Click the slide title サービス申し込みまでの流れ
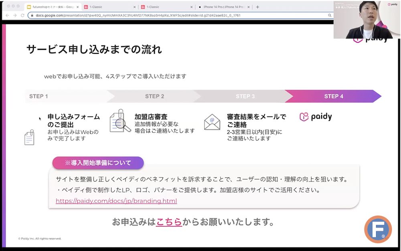This screenshot has height=251, width=401. [94, 49]
